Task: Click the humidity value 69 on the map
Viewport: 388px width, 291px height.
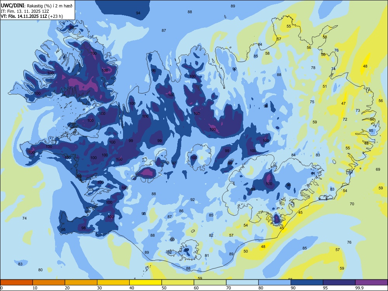Action: 378,169
